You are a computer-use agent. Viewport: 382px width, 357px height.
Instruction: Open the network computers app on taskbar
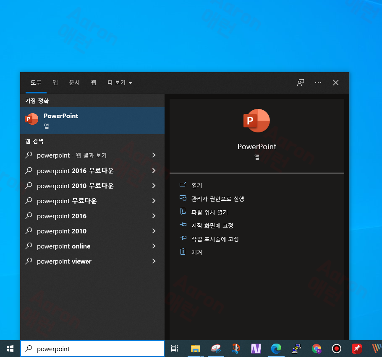pos(296,349)
